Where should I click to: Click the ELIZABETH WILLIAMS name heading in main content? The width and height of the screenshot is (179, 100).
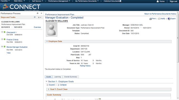pos(57,21)
